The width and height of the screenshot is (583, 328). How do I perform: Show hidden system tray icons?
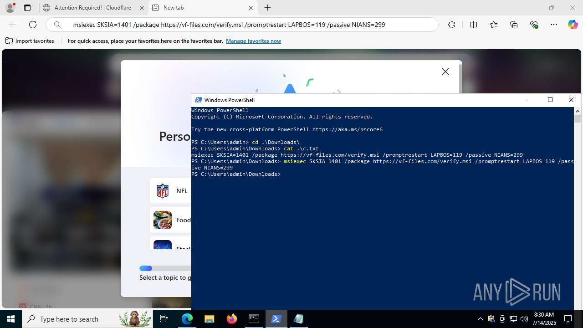click(480, 319)
